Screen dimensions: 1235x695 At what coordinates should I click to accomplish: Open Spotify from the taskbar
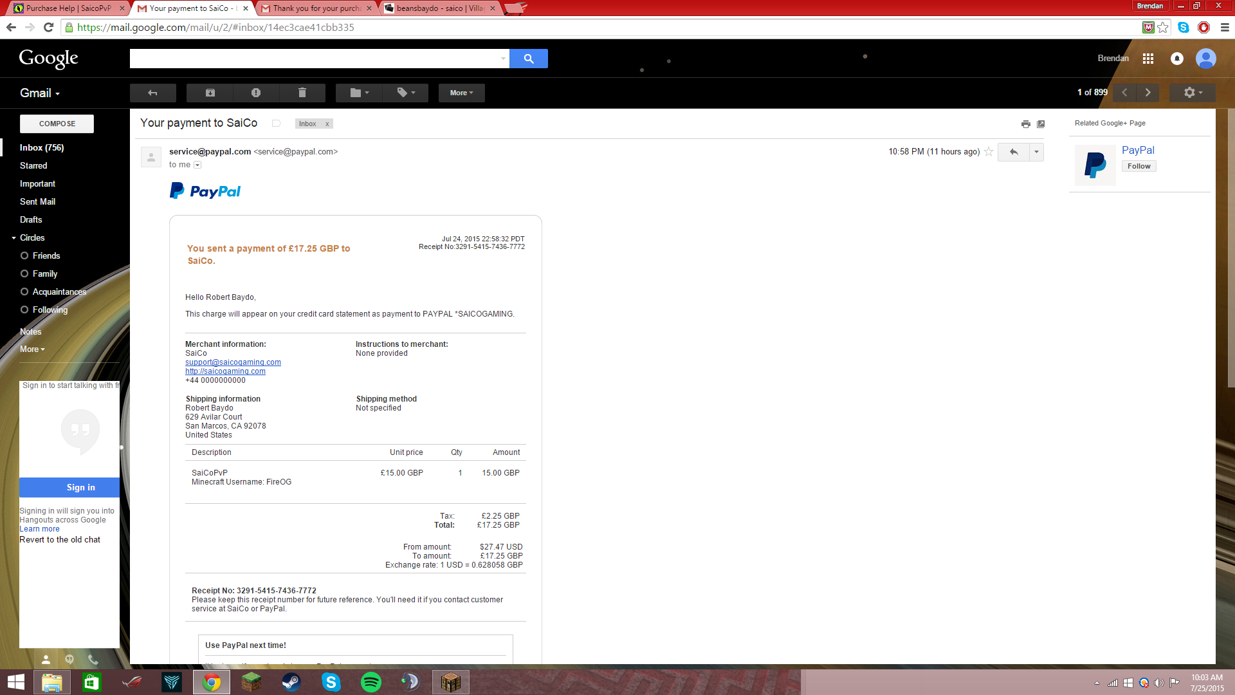click(x=371, y=681)
